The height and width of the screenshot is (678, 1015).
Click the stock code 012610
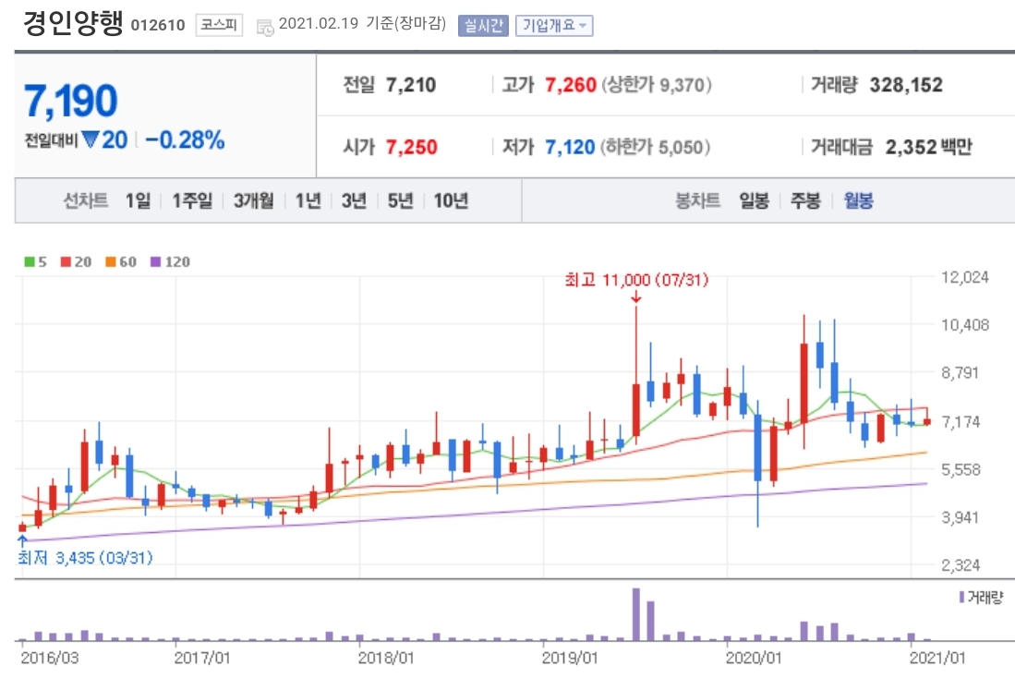pyautogui.click(x=158, y=25)
